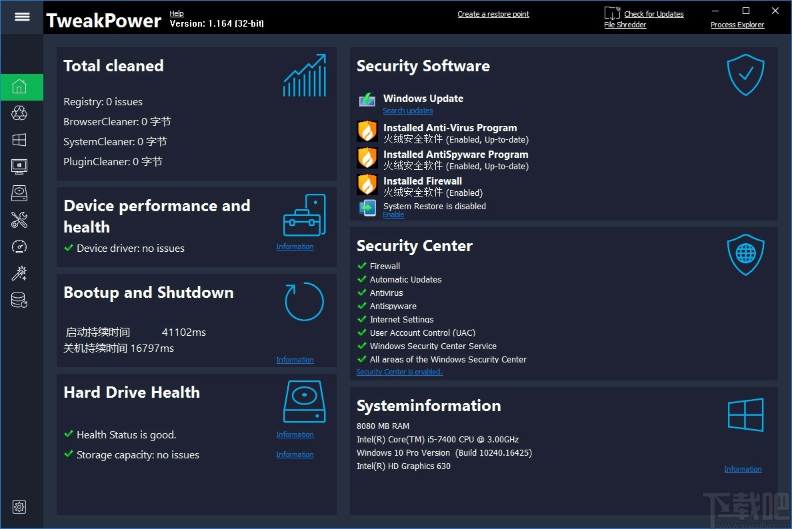
Task: Click the Bootup circular arrow icon
Action: pos(304,301)
